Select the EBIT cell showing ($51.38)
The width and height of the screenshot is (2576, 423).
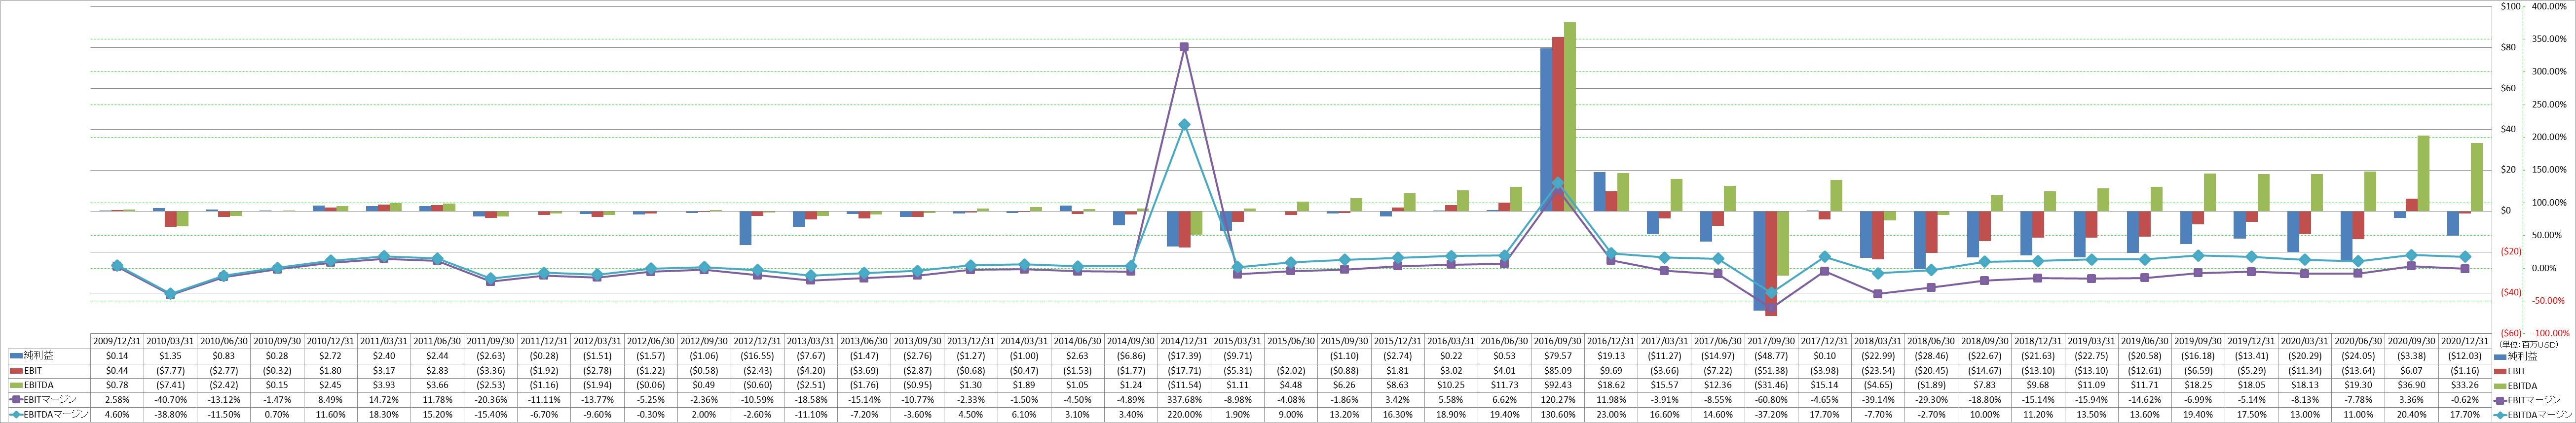pos(1770,371)
